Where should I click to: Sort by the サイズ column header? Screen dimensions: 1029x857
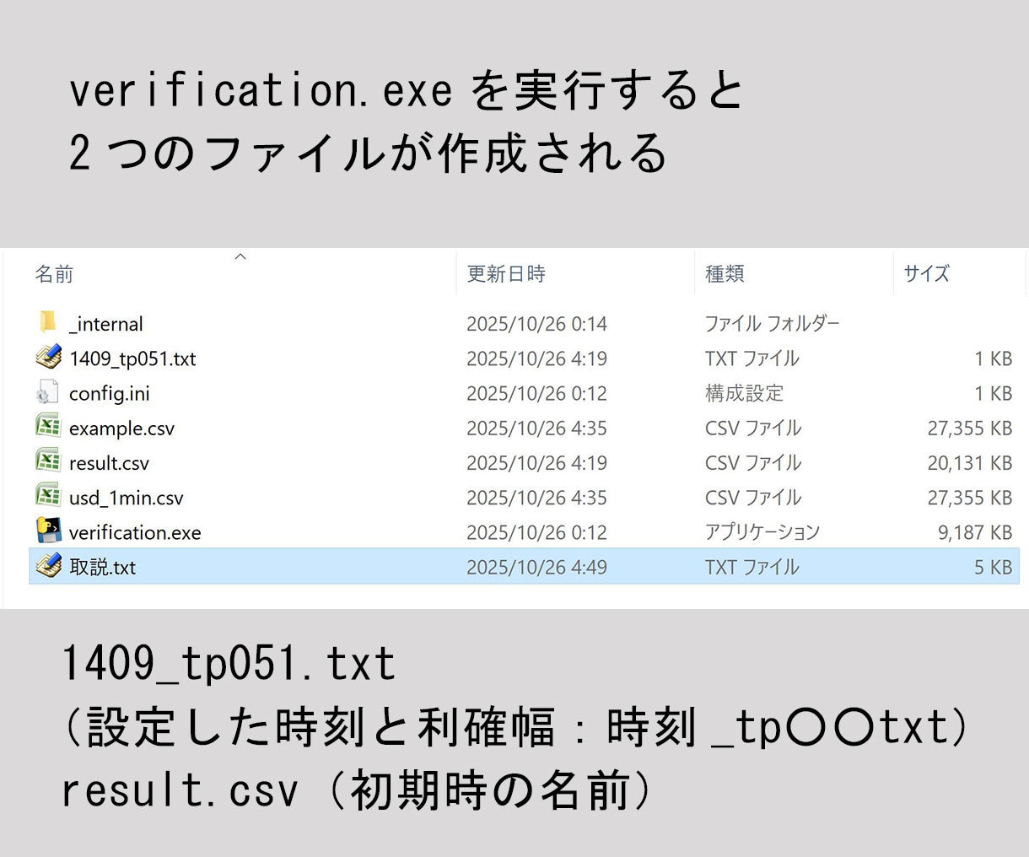click(926, 273)
